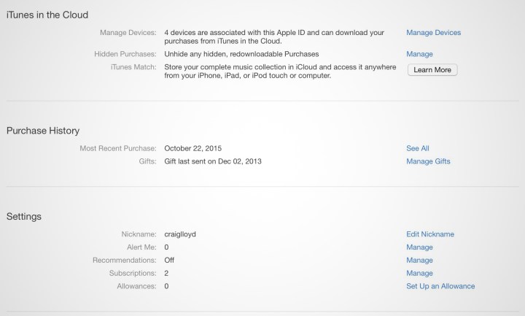Click the Gift last sent on Dec 02 text

click(213, 161)
